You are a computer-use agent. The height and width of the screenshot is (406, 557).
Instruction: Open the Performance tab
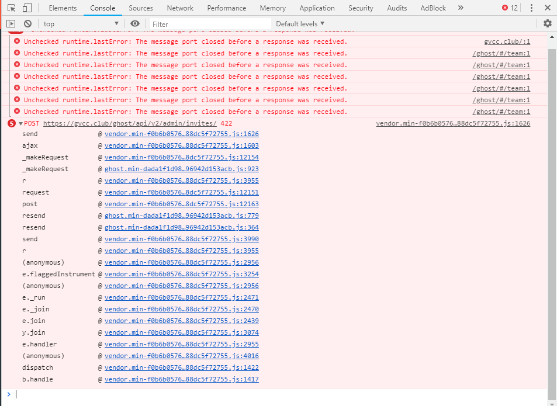pyautogui.click(x=227, y=8)
